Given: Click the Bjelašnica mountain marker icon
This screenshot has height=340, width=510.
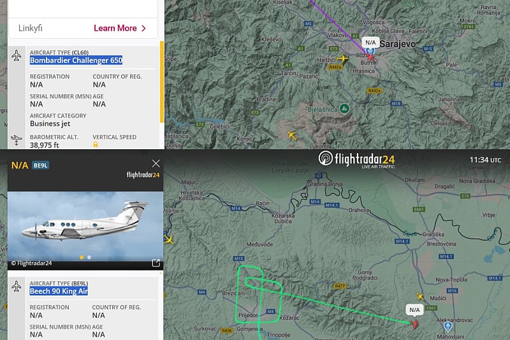Looking at the screenshot, I should click(x=344, y=108).
